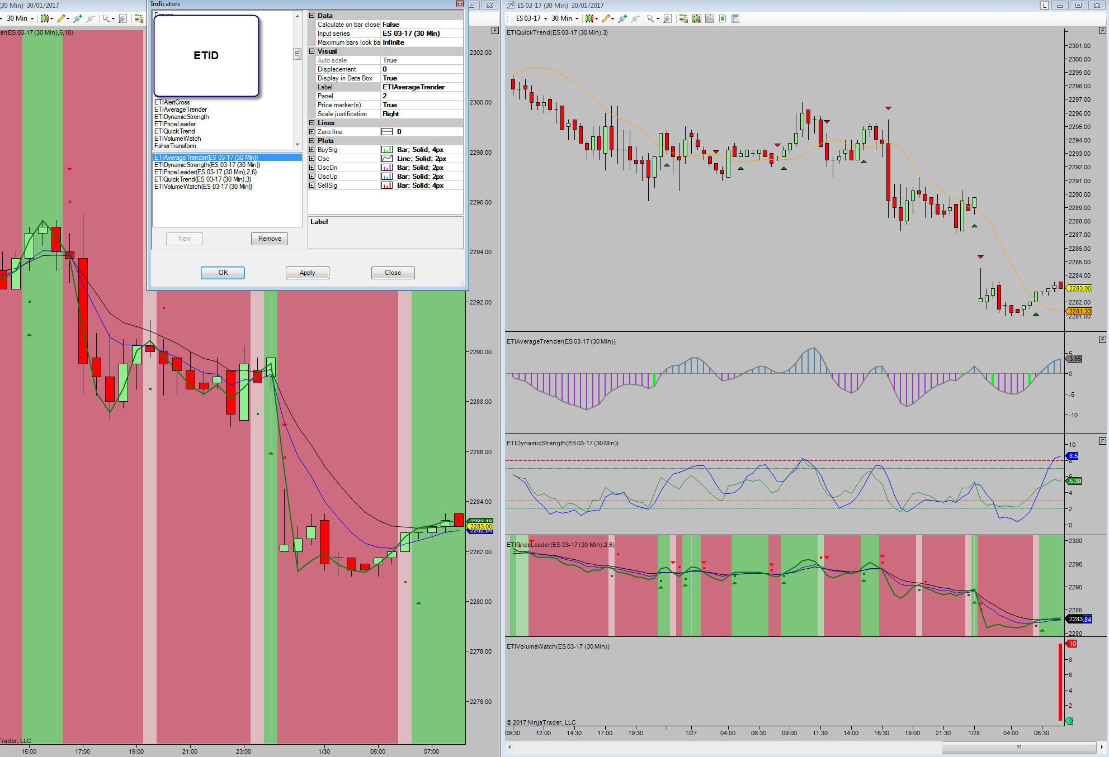Viewport: 1109px width, 757px height.
Task: Click the Strategies dollar-sign icon
Action: click(723, 18)
